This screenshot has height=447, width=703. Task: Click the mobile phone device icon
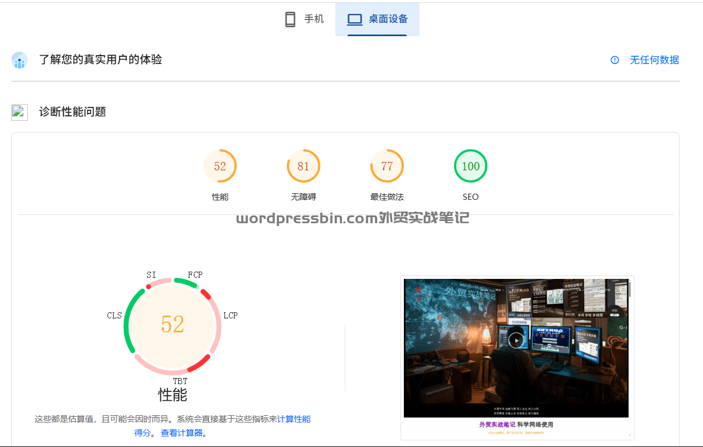point(290,19)
